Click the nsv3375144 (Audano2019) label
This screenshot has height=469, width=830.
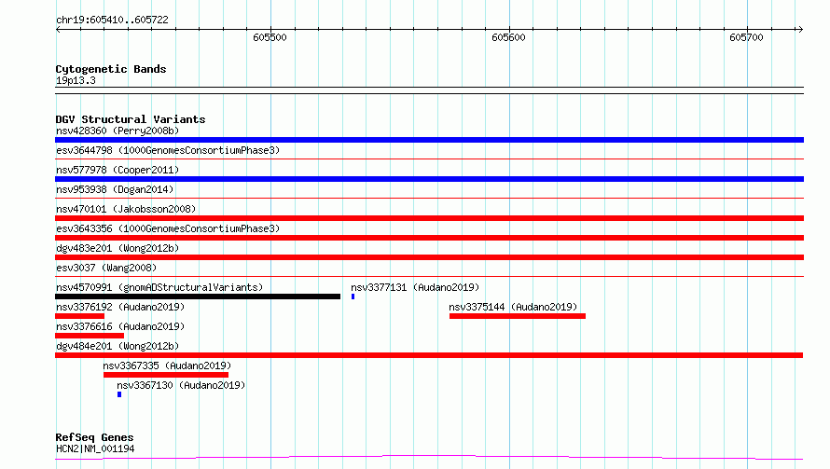click(x=513, y=307)
